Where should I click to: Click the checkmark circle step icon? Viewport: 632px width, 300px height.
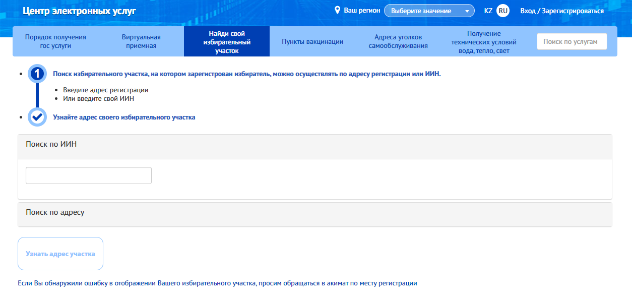click(37, 117)
